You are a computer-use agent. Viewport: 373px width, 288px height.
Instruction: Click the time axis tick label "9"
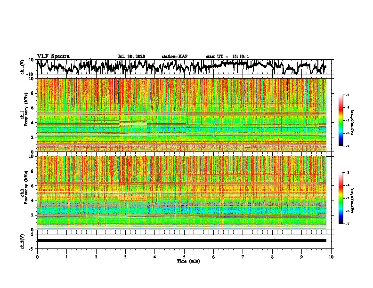point(301,257)
